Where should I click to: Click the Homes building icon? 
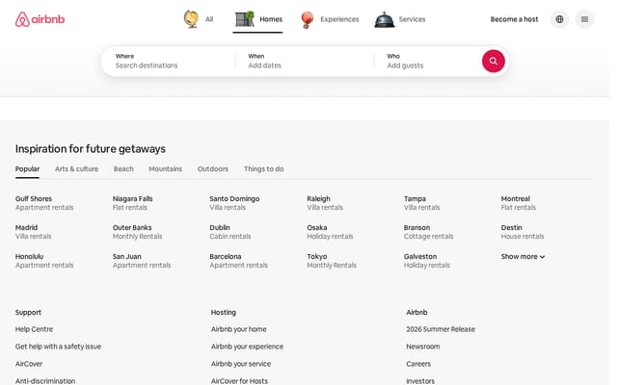244,19
